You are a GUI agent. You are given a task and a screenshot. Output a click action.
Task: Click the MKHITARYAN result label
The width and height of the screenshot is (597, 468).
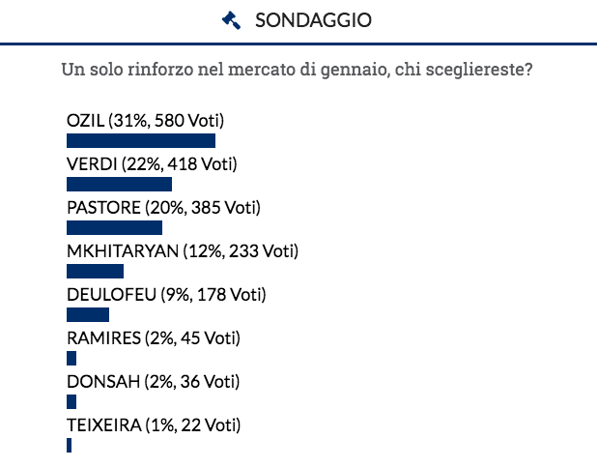pyautogui.click(x=182, y=251)
